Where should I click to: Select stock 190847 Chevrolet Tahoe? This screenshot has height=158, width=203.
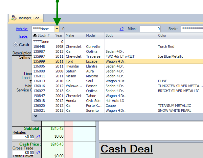[117, 96]
